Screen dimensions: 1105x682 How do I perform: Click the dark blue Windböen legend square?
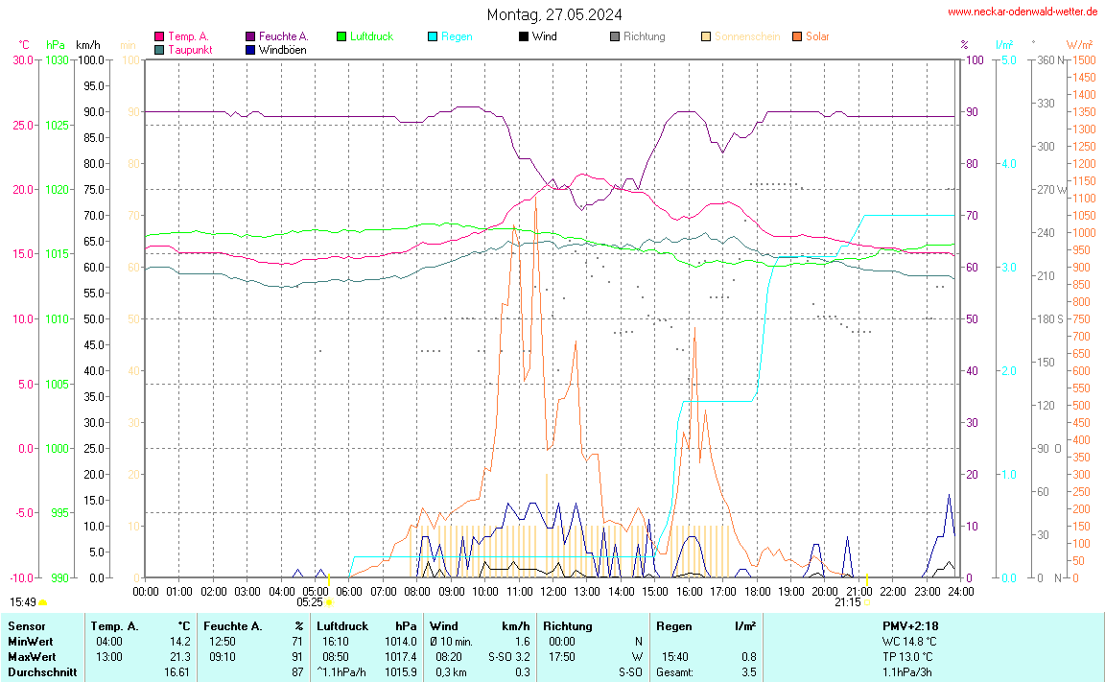point(250,50)
